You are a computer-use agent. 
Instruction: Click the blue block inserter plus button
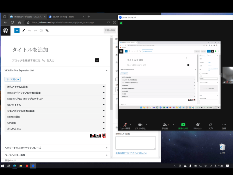[17, 30]
